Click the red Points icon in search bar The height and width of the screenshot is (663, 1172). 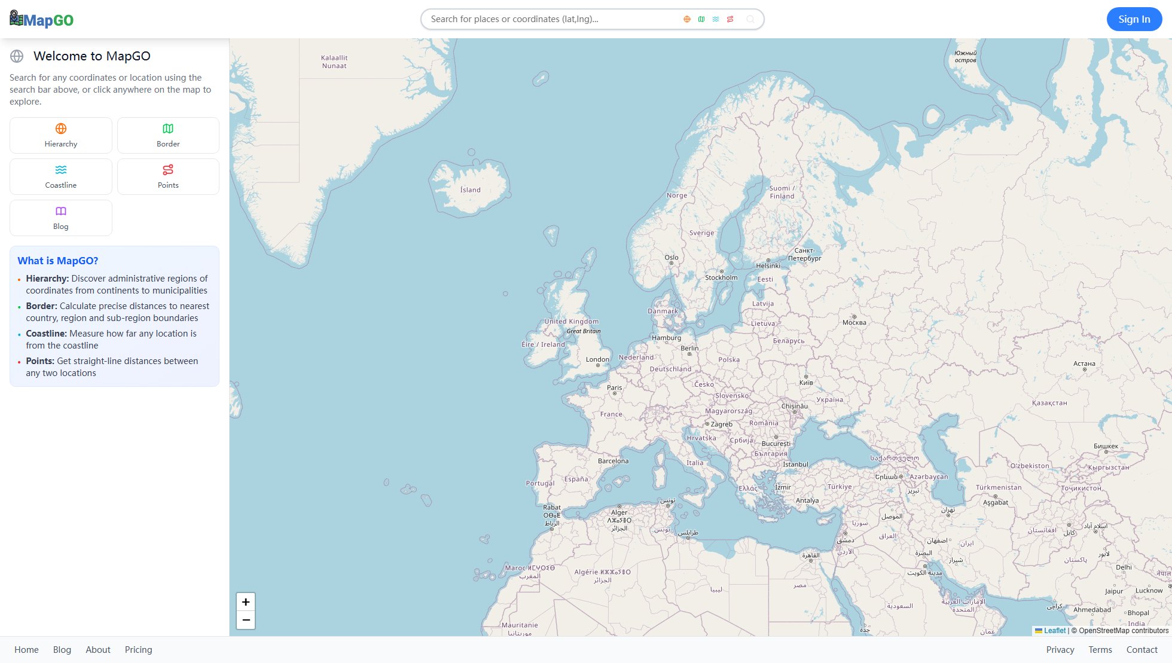tap(730, 19)
